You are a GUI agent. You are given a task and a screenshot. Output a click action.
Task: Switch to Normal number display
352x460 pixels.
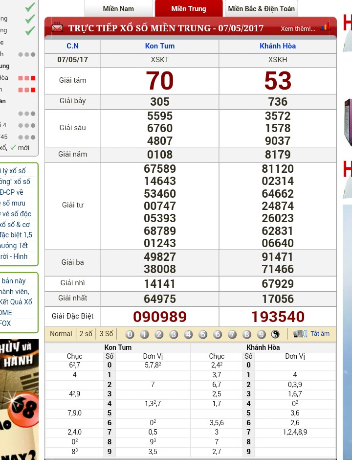(61, 334)
